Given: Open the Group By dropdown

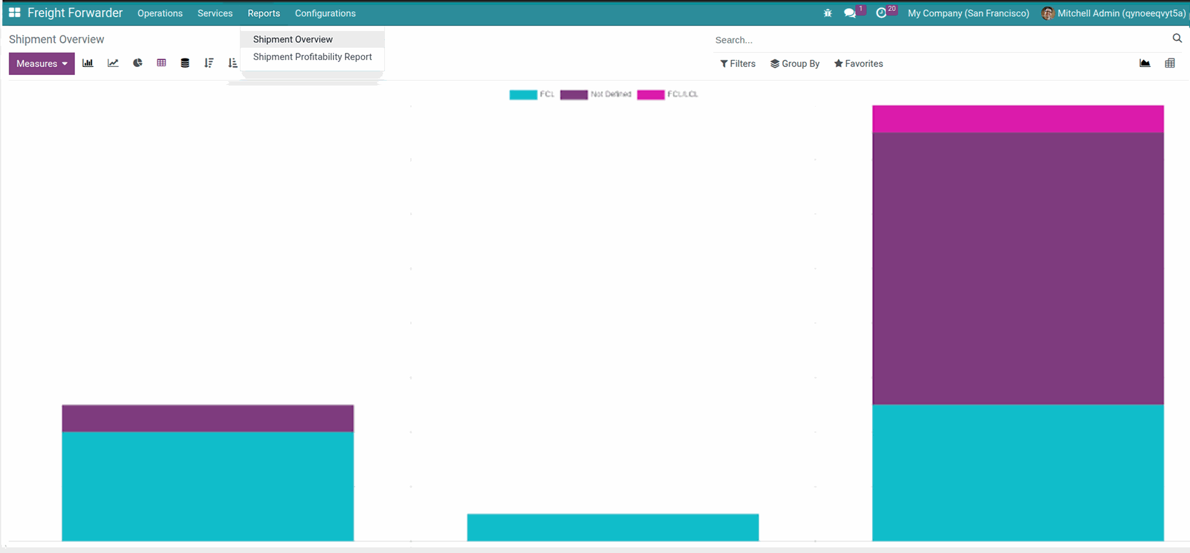Looking at the screenshot, I should 795,64.
